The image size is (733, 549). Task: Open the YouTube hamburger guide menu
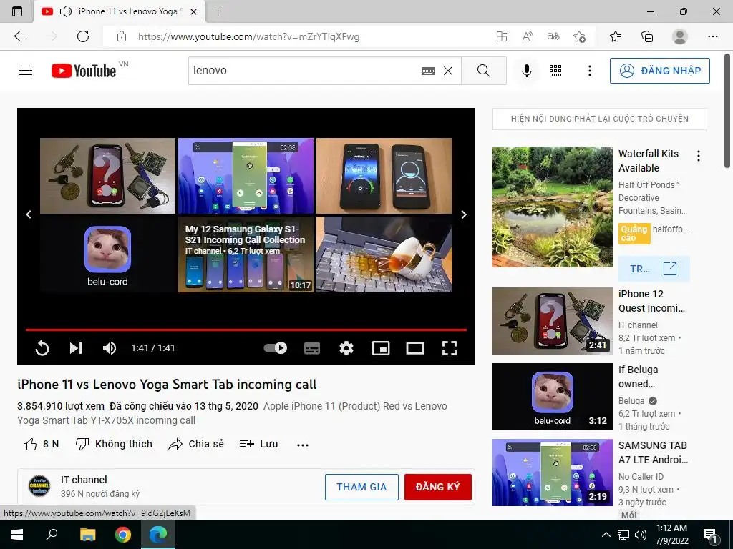click(26, 71)
